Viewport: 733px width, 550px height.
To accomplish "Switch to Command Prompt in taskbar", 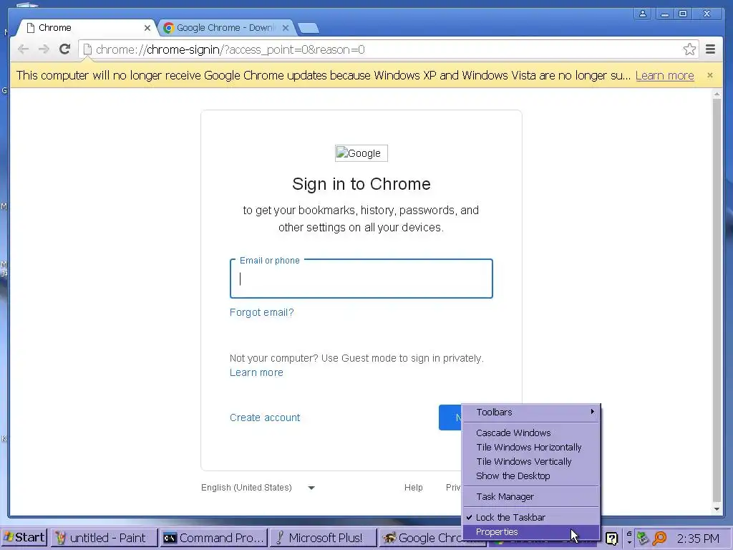I will tap(213, 538).
